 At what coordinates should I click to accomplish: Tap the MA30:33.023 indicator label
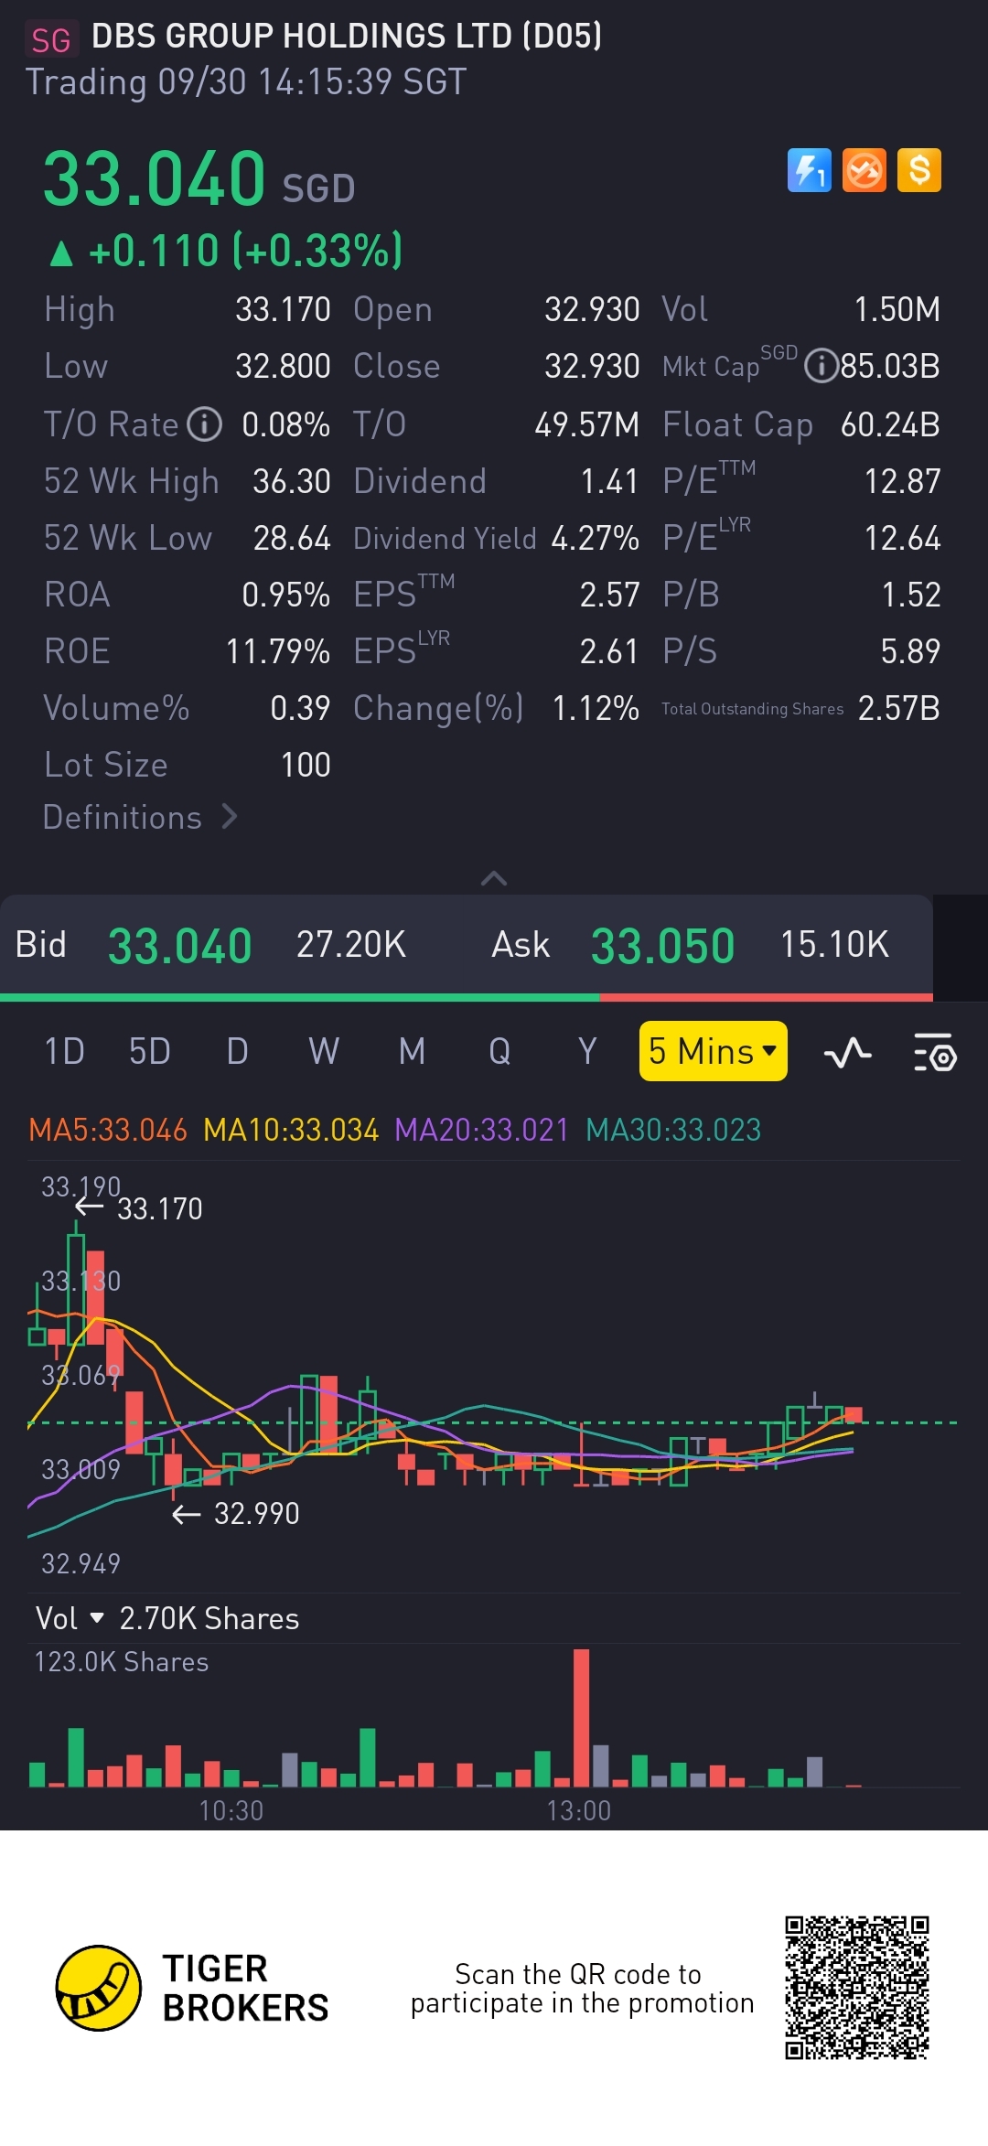(673, 1130)
